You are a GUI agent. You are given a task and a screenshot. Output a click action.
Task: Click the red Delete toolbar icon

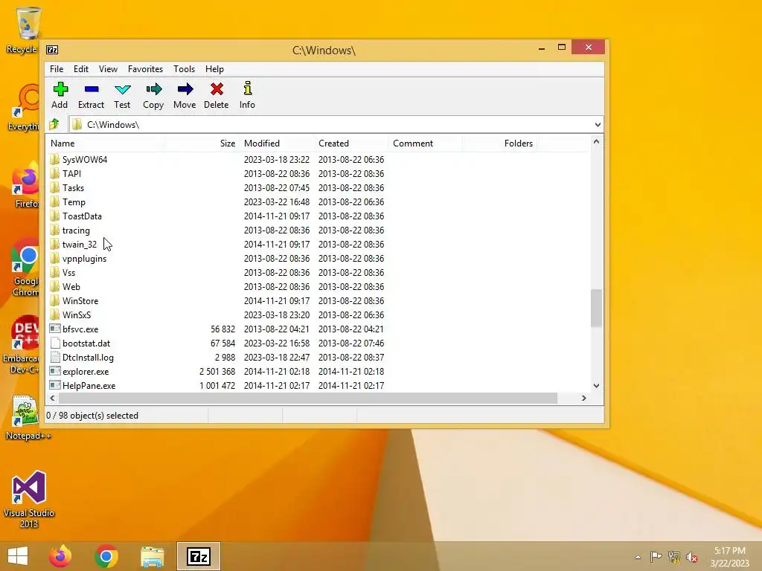click(x=217, y=89)
